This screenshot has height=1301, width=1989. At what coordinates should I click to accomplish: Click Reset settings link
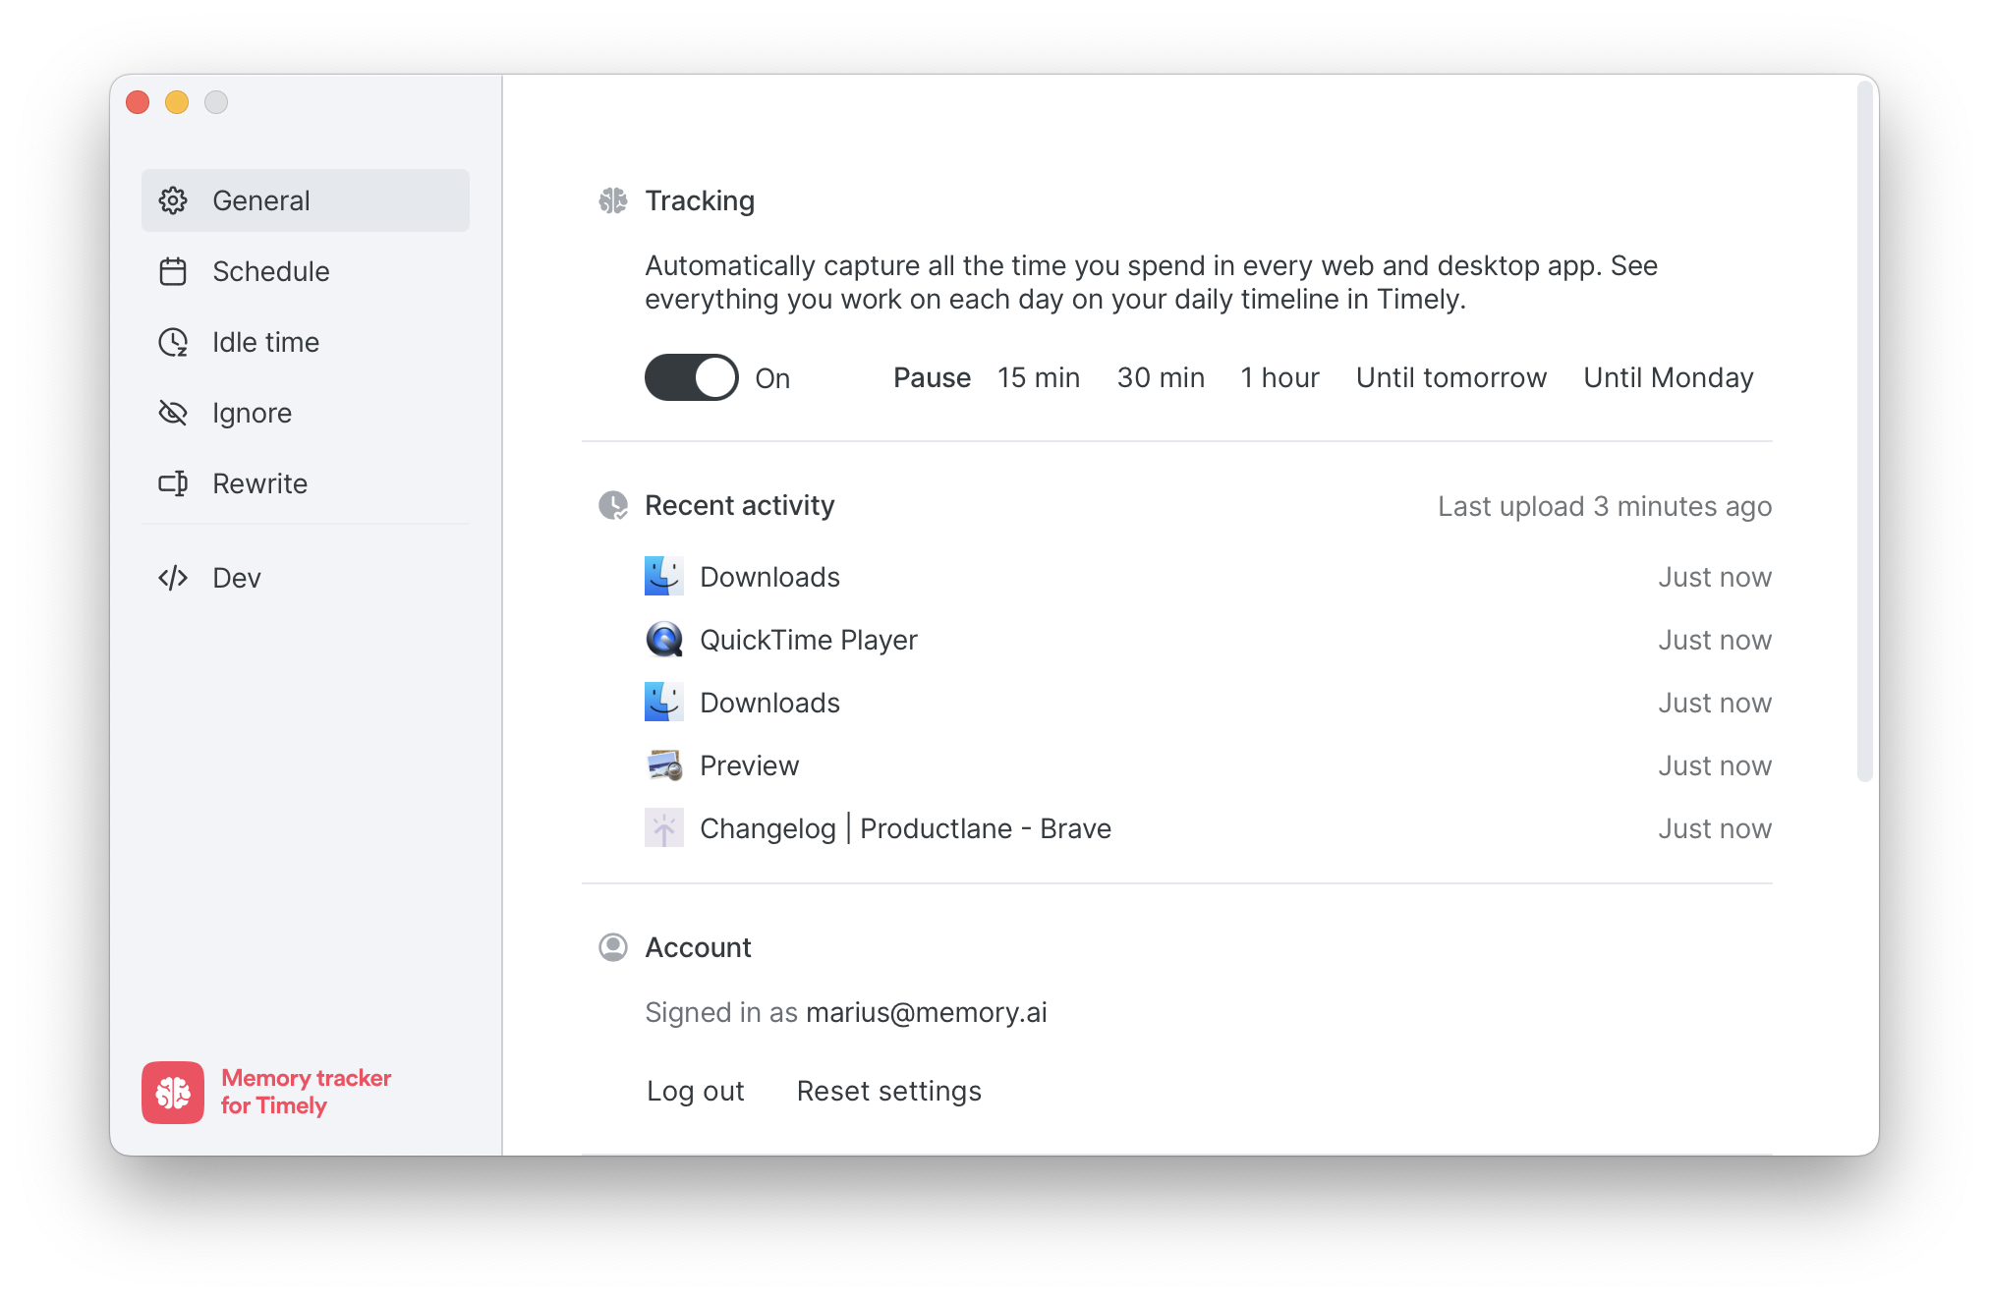[888, 1091]
